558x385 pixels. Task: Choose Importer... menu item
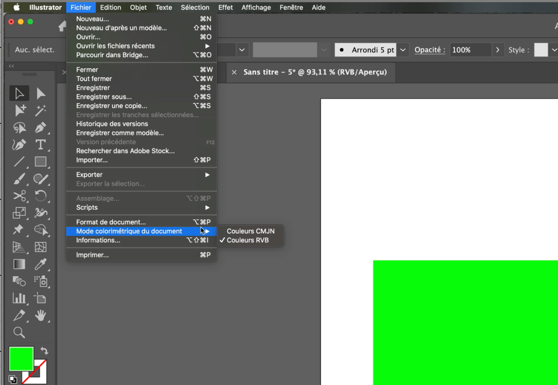tap(141, 160)
